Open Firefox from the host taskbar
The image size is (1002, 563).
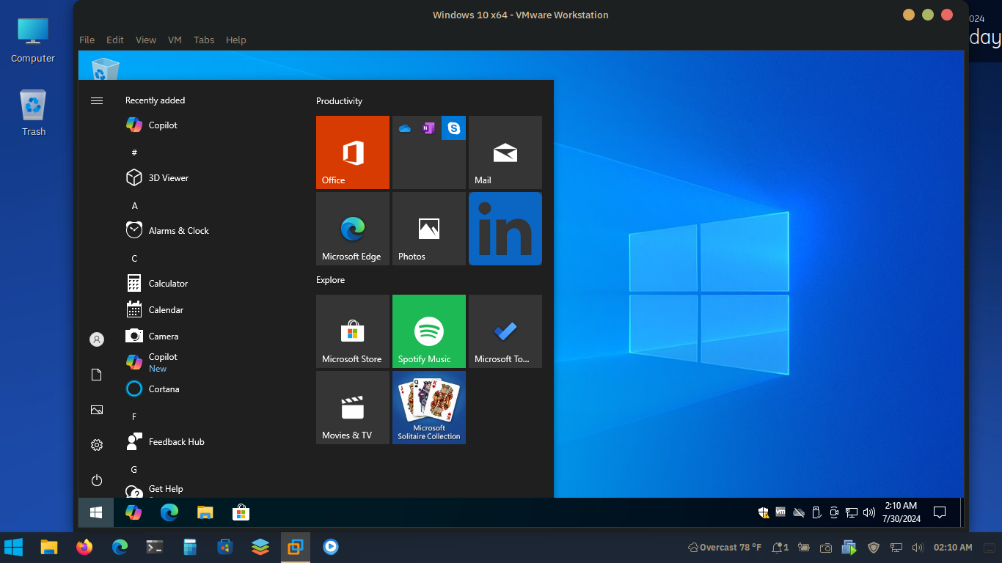tap(84, 547)
